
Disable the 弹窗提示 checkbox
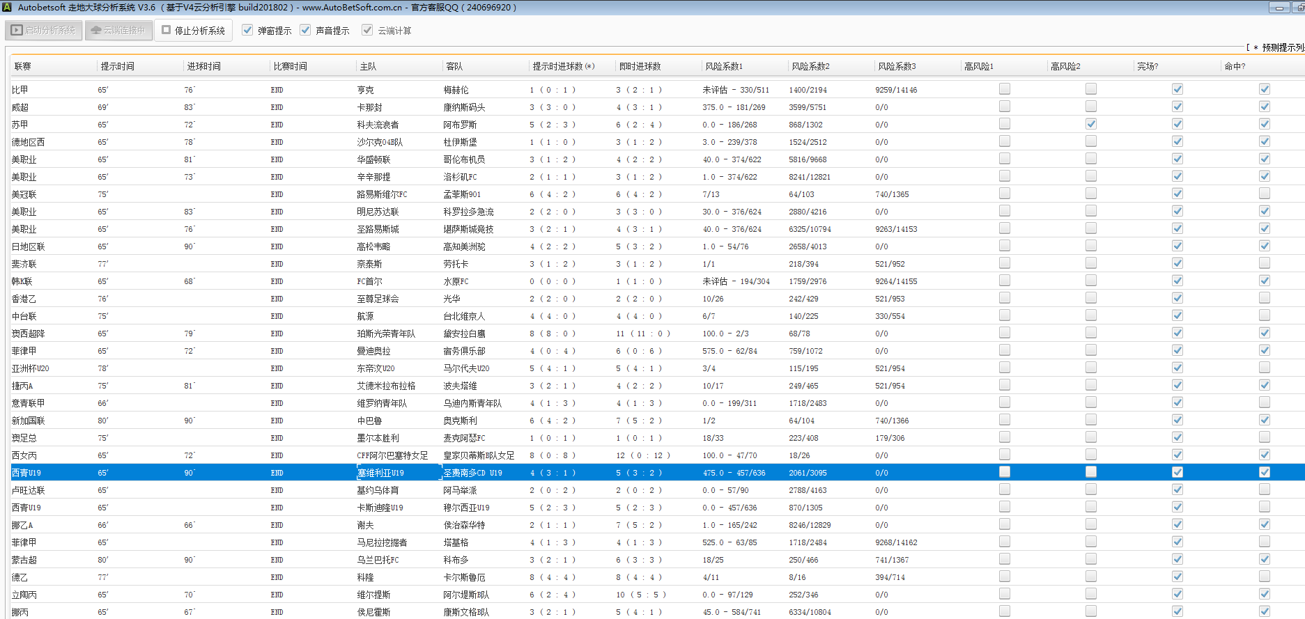[x=247, y=31]
